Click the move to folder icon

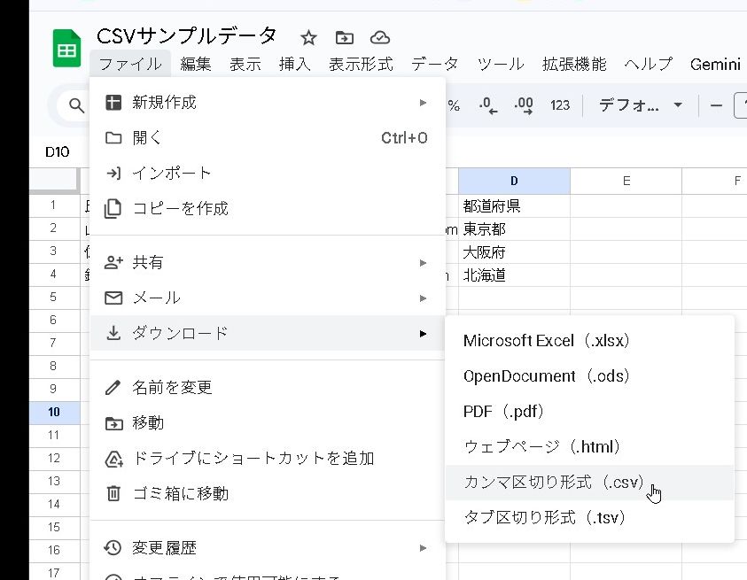(344, 37)
